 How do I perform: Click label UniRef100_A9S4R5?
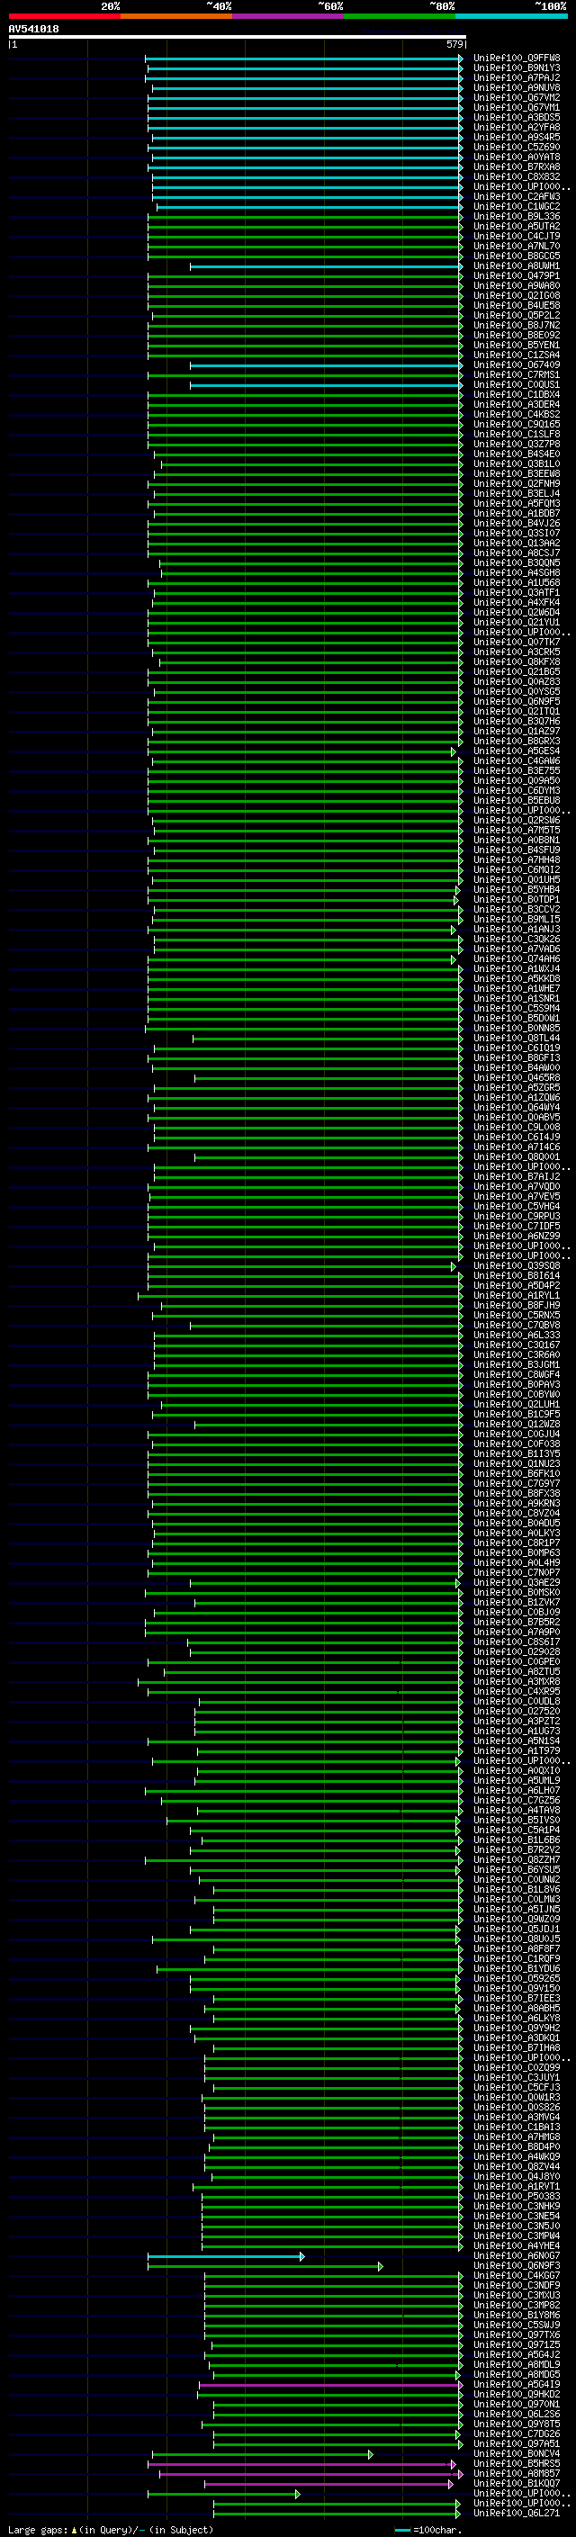click(x=517, y=137)
